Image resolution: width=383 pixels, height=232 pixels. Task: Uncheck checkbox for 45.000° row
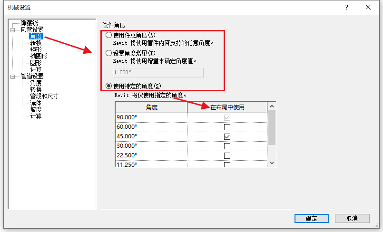227,136
